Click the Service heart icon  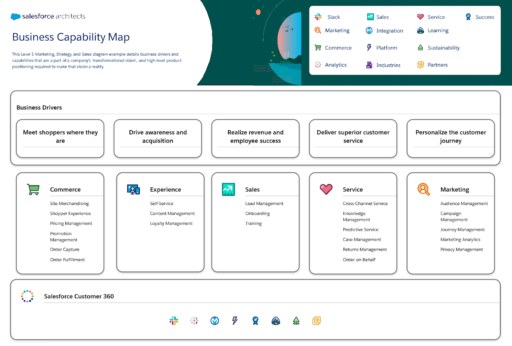(420, 16)
